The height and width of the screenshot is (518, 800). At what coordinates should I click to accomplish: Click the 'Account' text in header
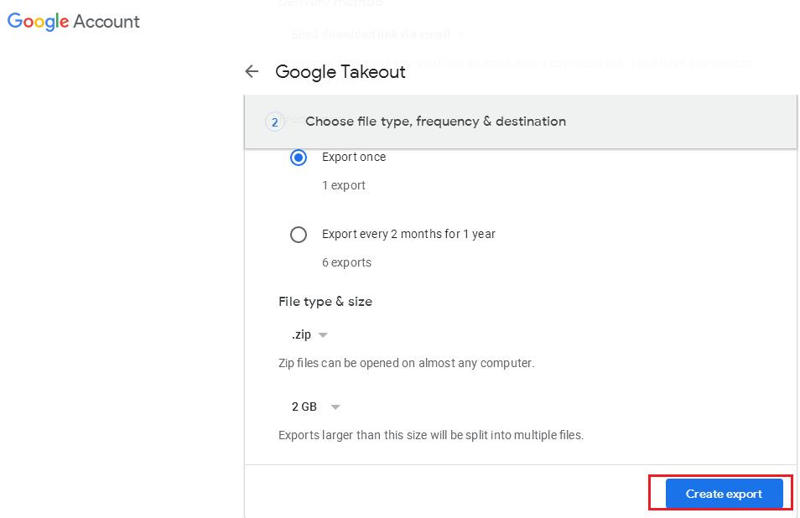tap(106, 22)
